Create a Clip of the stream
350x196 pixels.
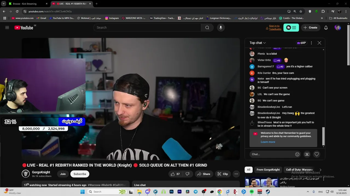pos(223,174)
